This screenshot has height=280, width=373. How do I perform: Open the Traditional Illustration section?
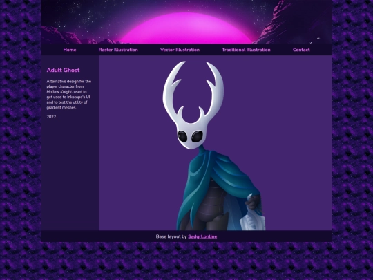click(x=246, y=50)
